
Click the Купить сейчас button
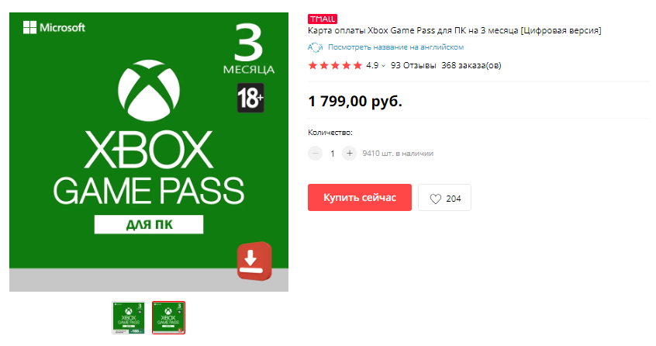coord(360,198)
